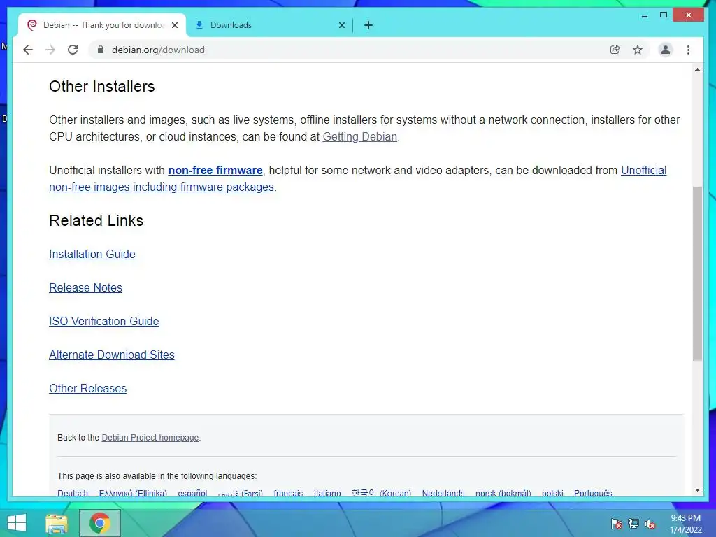This screenshot has width=716, height=537.
Task: Open the Installation Guide link
Action: tap(92, 254)
